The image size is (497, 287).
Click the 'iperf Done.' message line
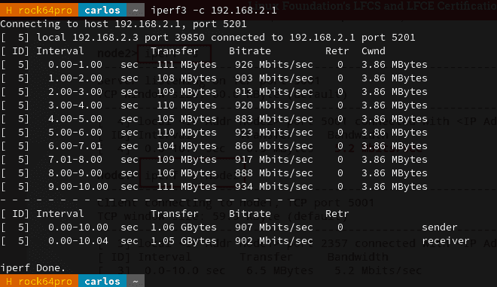33,268
